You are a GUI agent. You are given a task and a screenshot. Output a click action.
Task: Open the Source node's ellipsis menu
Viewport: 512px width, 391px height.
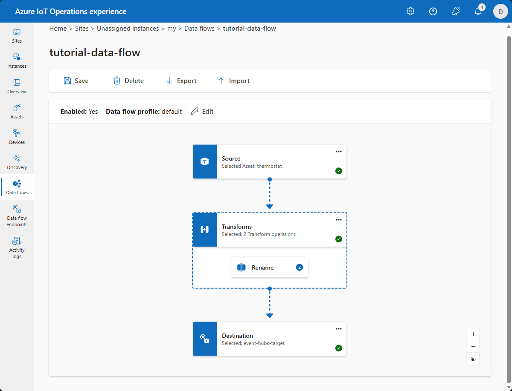pyautogui.click(x=338, y=151)
